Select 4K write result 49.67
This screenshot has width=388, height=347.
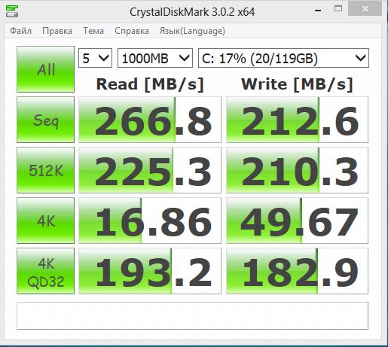coord(297,221)
